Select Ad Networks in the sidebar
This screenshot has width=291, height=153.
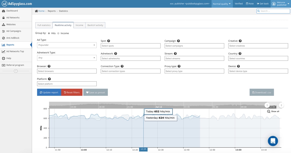tap(12, 18)
